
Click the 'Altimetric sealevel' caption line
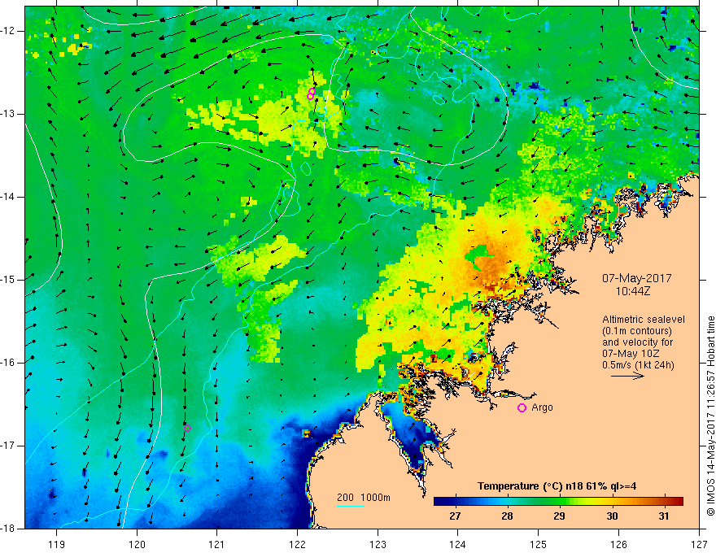pyautogui.click(x=644, y=320)
